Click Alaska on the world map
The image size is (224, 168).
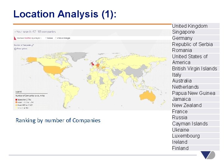point(32,59)
